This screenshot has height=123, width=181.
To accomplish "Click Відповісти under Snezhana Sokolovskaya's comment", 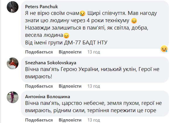I will pyautogui.click(x=70, y=86).
